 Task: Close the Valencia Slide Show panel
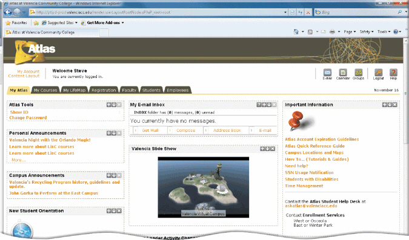coord(273,149)
